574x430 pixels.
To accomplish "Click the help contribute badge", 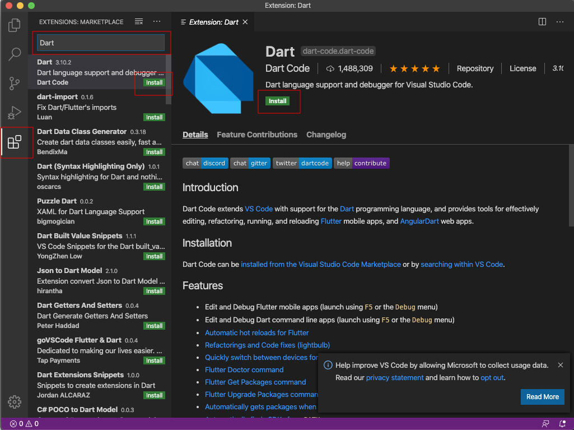I will pyautogui.click(x=362, y=163).
